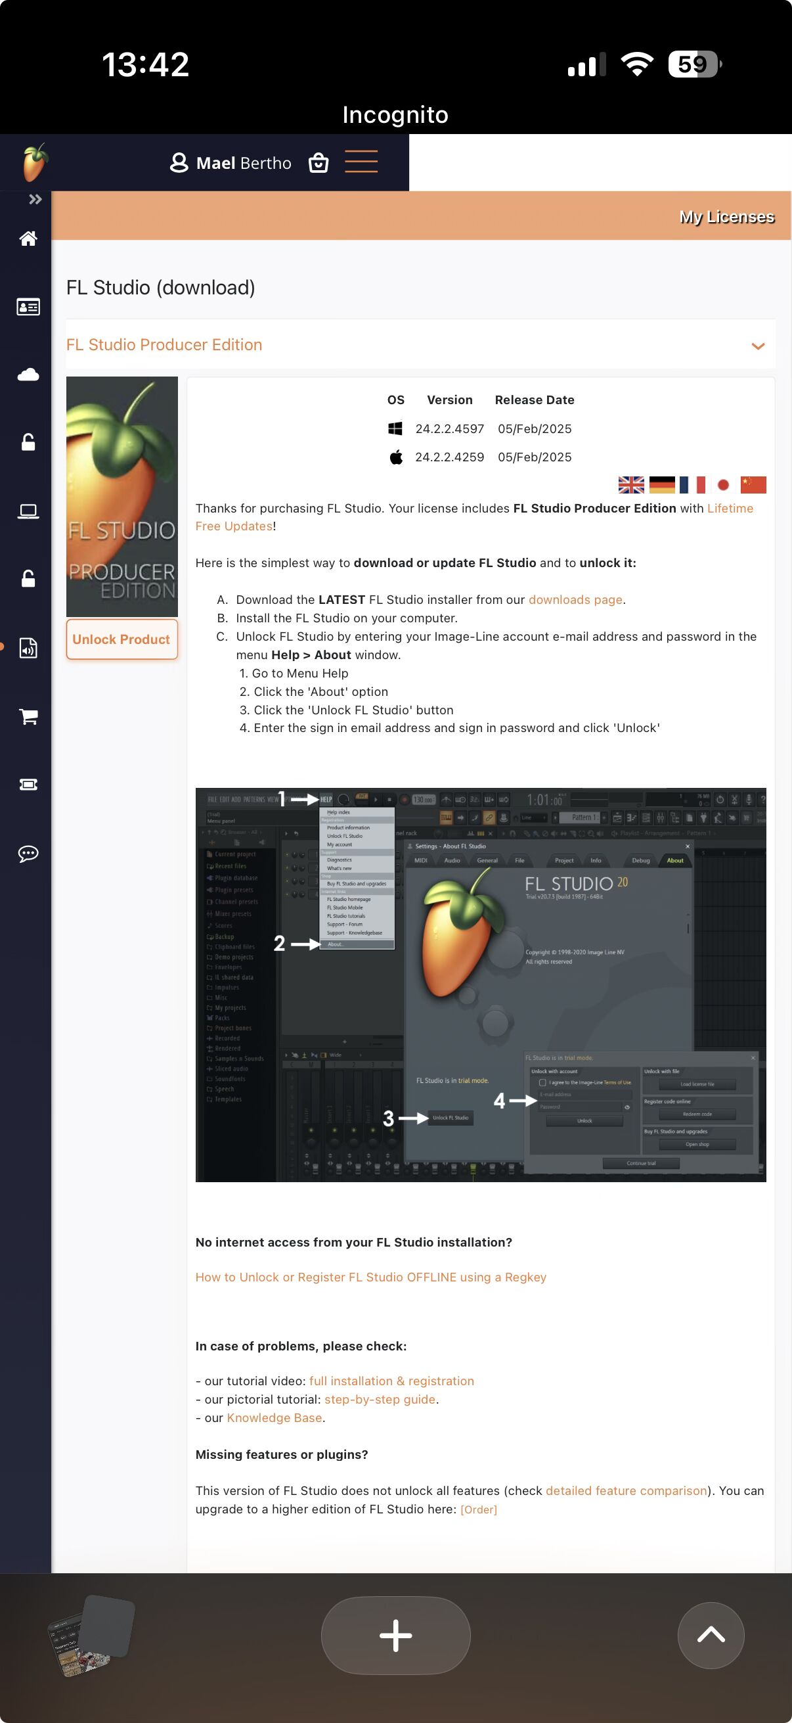Click the padlock icon just below the cloud
This screenshot has height=1723, width=792.
[x=28, y=442]
